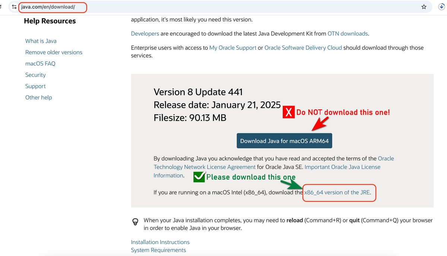This screenshot has width=447, height=256.
Task: Click the site settings icon in address bar
Action: 15,7
